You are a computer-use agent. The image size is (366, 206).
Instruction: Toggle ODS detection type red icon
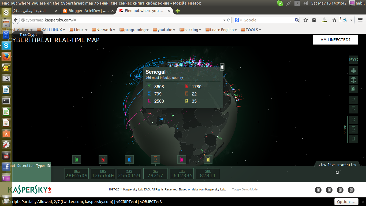point(103,159)
